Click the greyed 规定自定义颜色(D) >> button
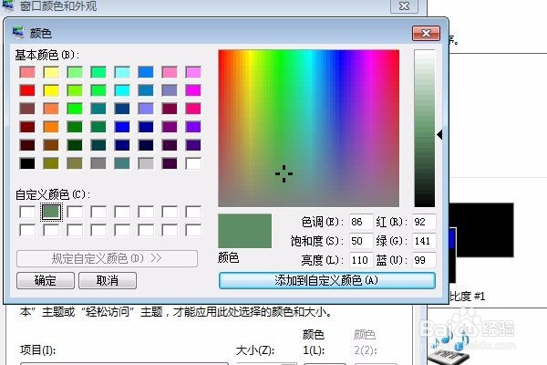547x365 pixels. pos(107,258)
